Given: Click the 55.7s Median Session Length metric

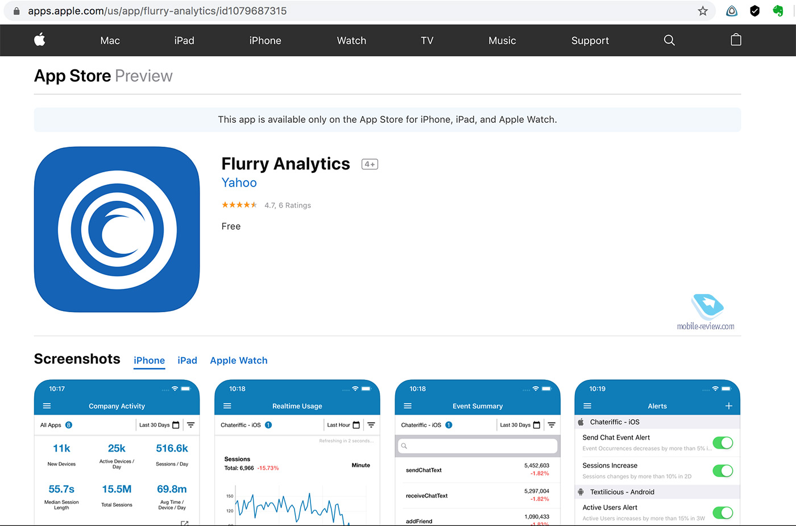Looking at the screenshot, I should (x=61, y=496).
